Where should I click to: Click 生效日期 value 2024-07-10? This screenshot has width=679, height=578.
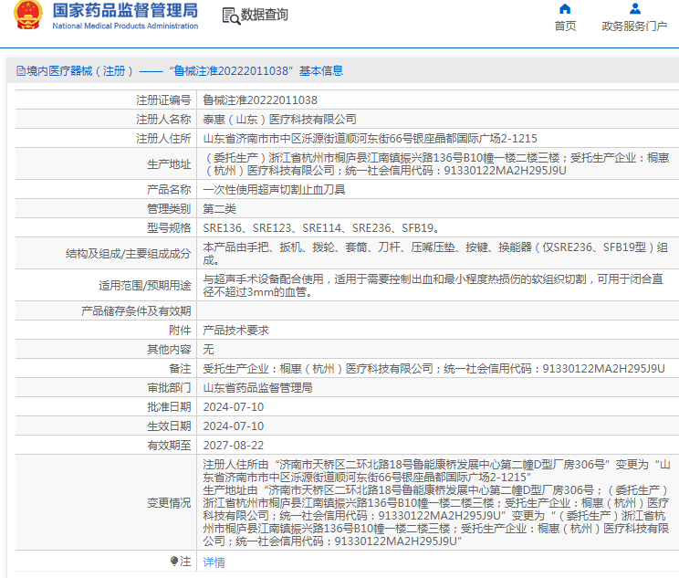pyautogui.click(x=234, y=426)
